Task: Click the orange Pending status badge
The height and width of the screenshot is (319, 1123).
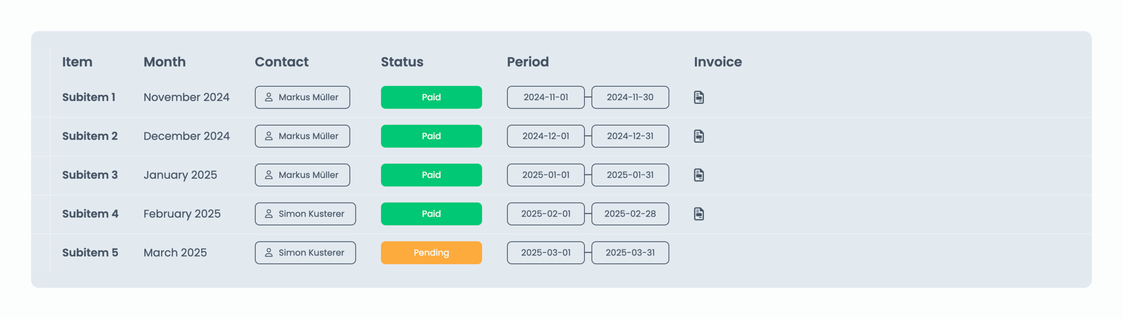Action: pos(431,252)
